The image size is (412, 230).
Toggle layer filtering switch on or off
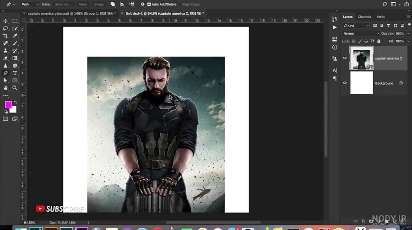409,25
